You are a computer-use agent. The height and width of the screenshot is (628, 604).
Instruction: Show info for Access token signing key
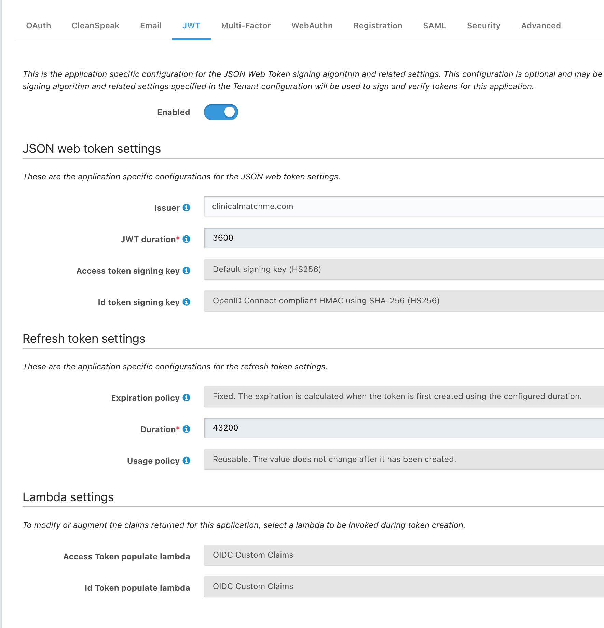186,271
